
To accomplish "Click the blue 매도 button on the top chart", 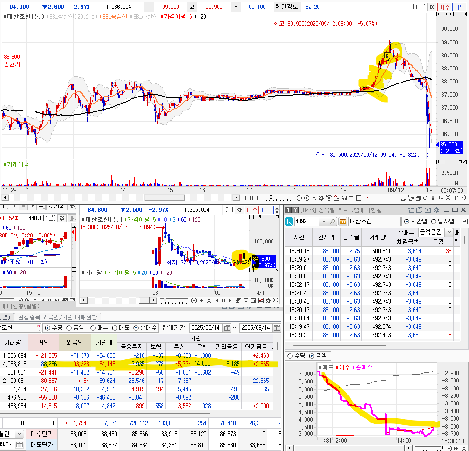I will (459, 7).
